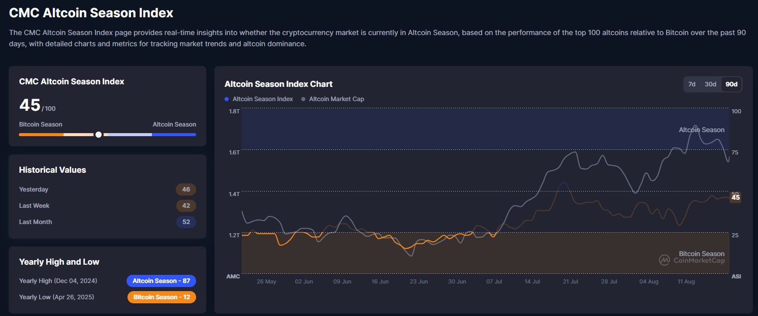Switch to the 30d chart view
Screen dimensions: 758x316
(x=710, y=84)
